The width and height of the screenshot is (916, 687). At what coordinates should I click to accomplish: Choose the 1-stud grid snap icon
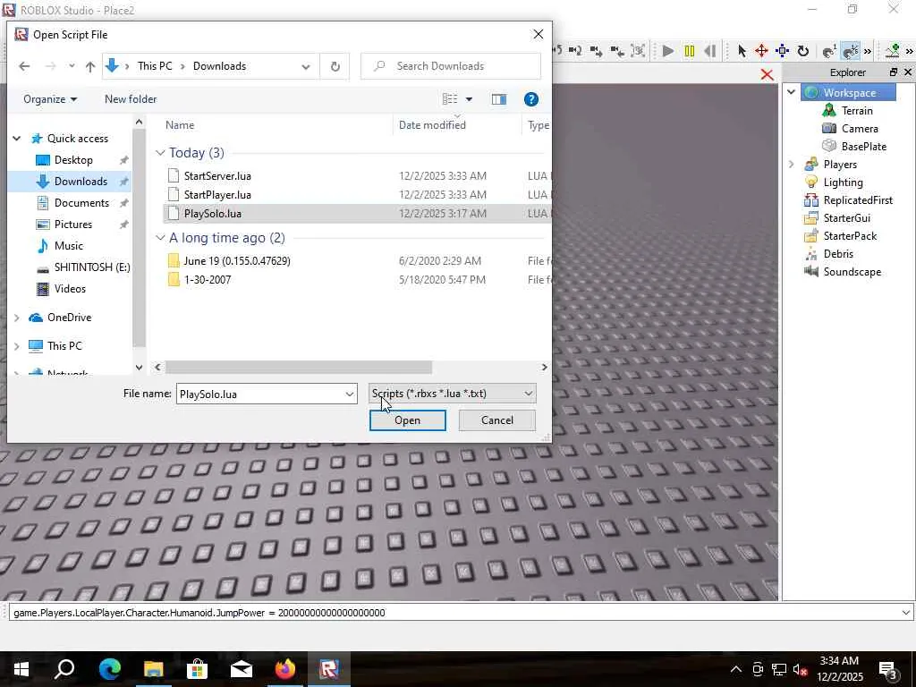click(829, 51)
